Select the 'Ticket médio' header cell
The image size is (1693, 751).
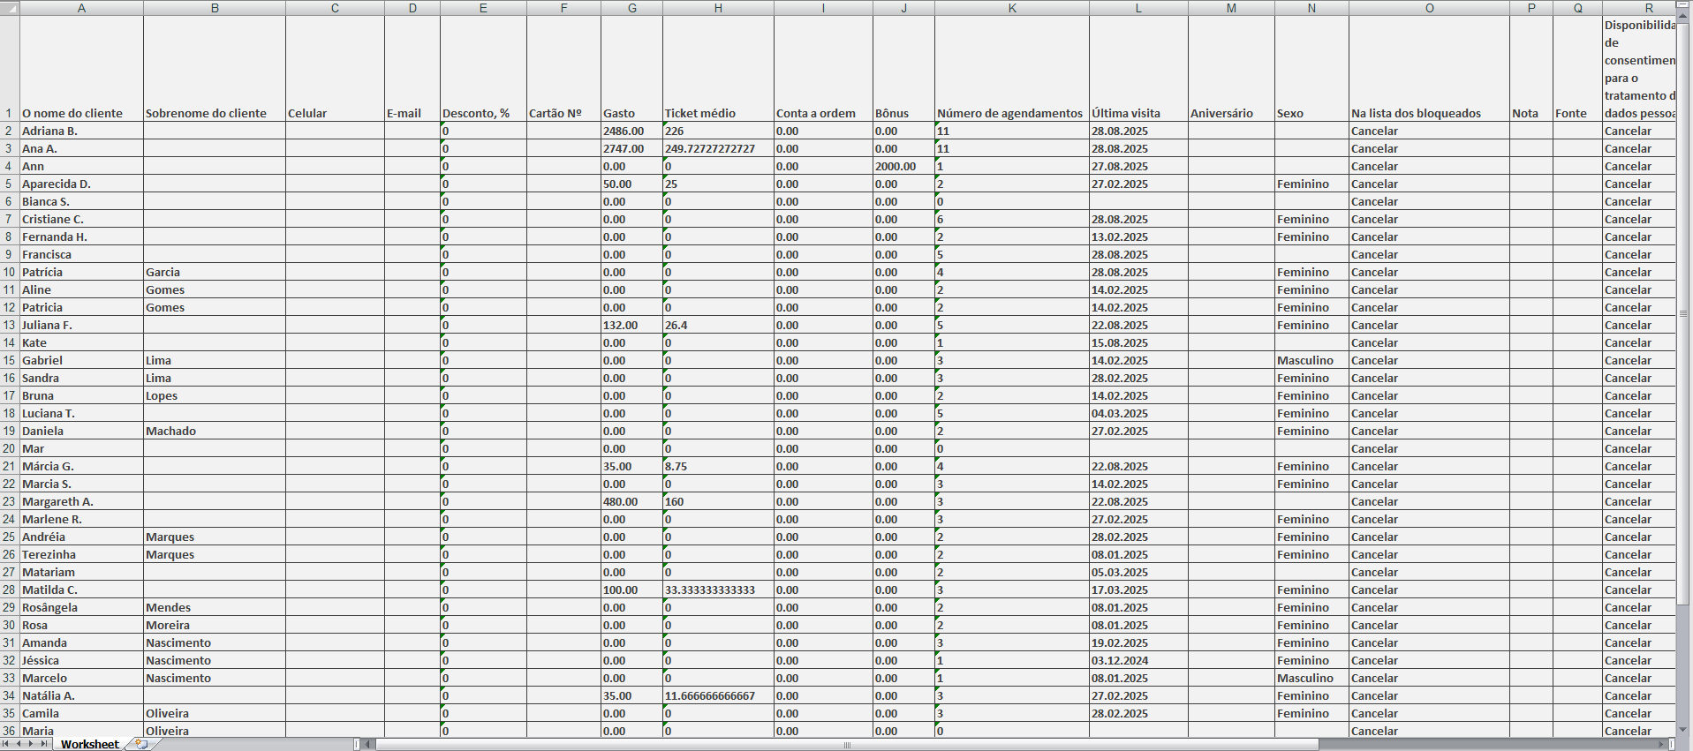coord(717,113)
